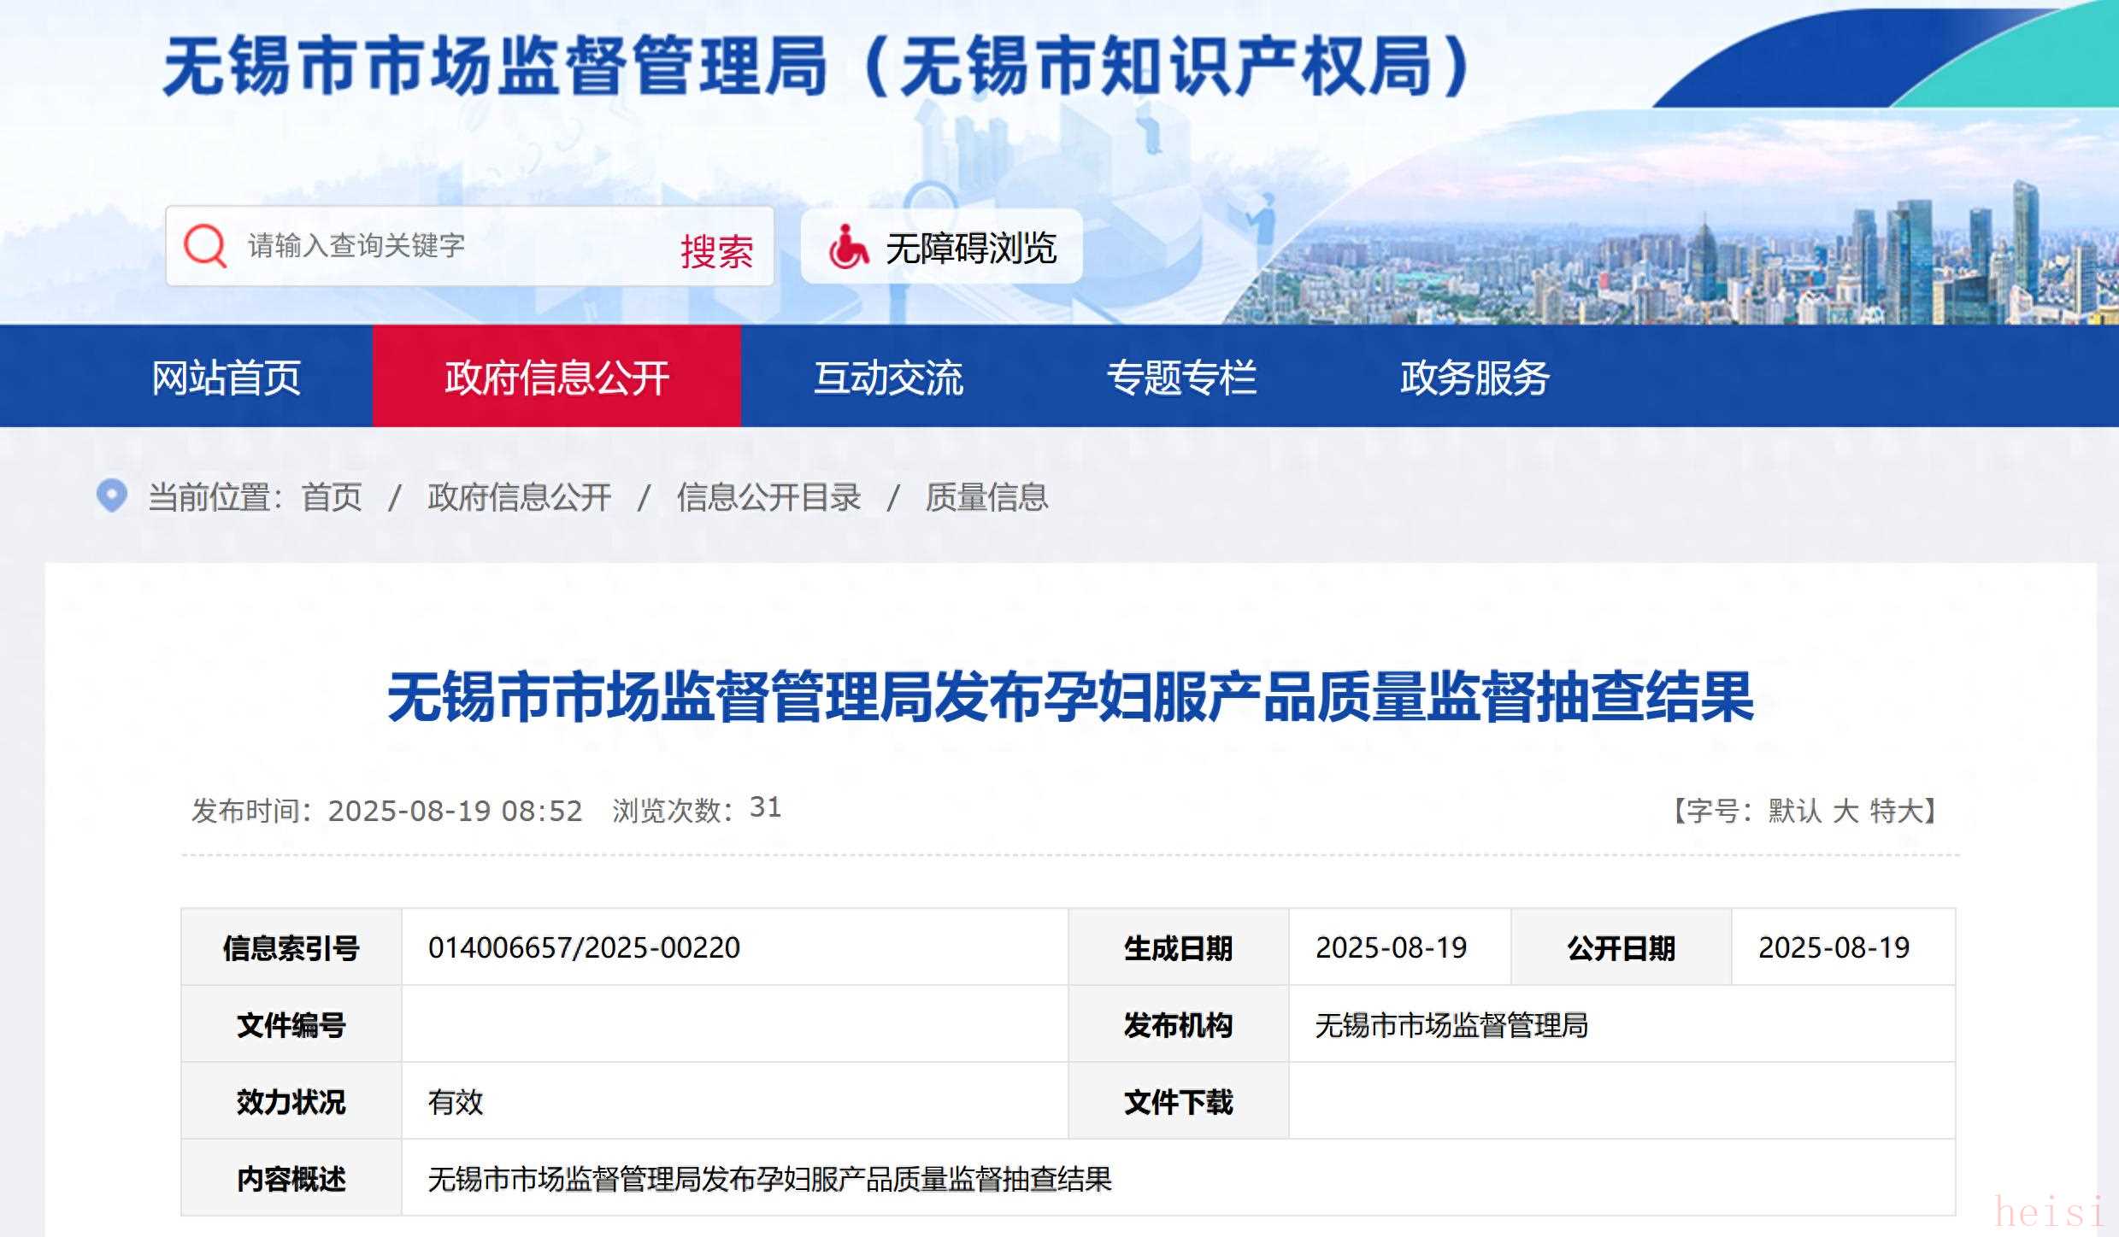Viewport: 2119px width, 1237px height.
Task: Click the 文件下载 label cell
Action: pyautogui.click(x=1179, y=1101)
